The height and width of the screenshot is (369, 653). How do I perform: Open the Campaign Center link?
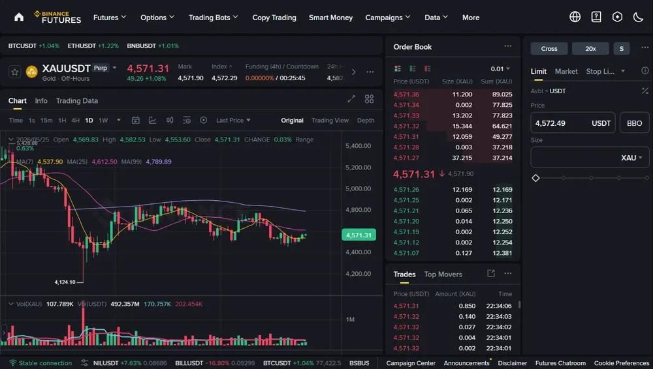point(411,363)
